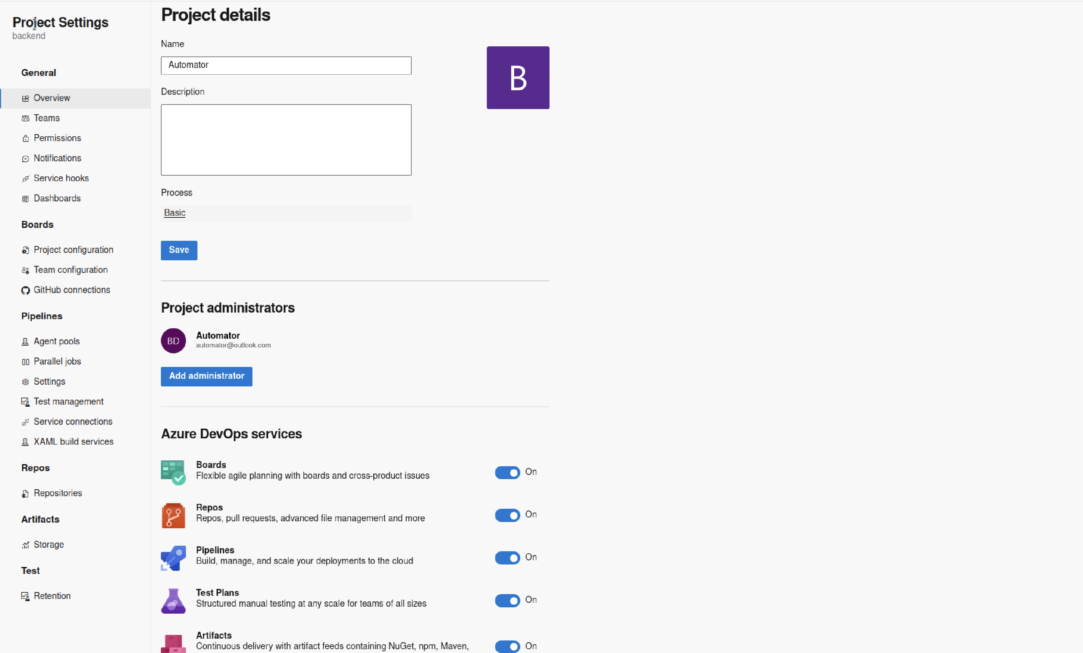
Task: Click the Service hooks icon
Action: pyautogui.click(x=25, y=178)
